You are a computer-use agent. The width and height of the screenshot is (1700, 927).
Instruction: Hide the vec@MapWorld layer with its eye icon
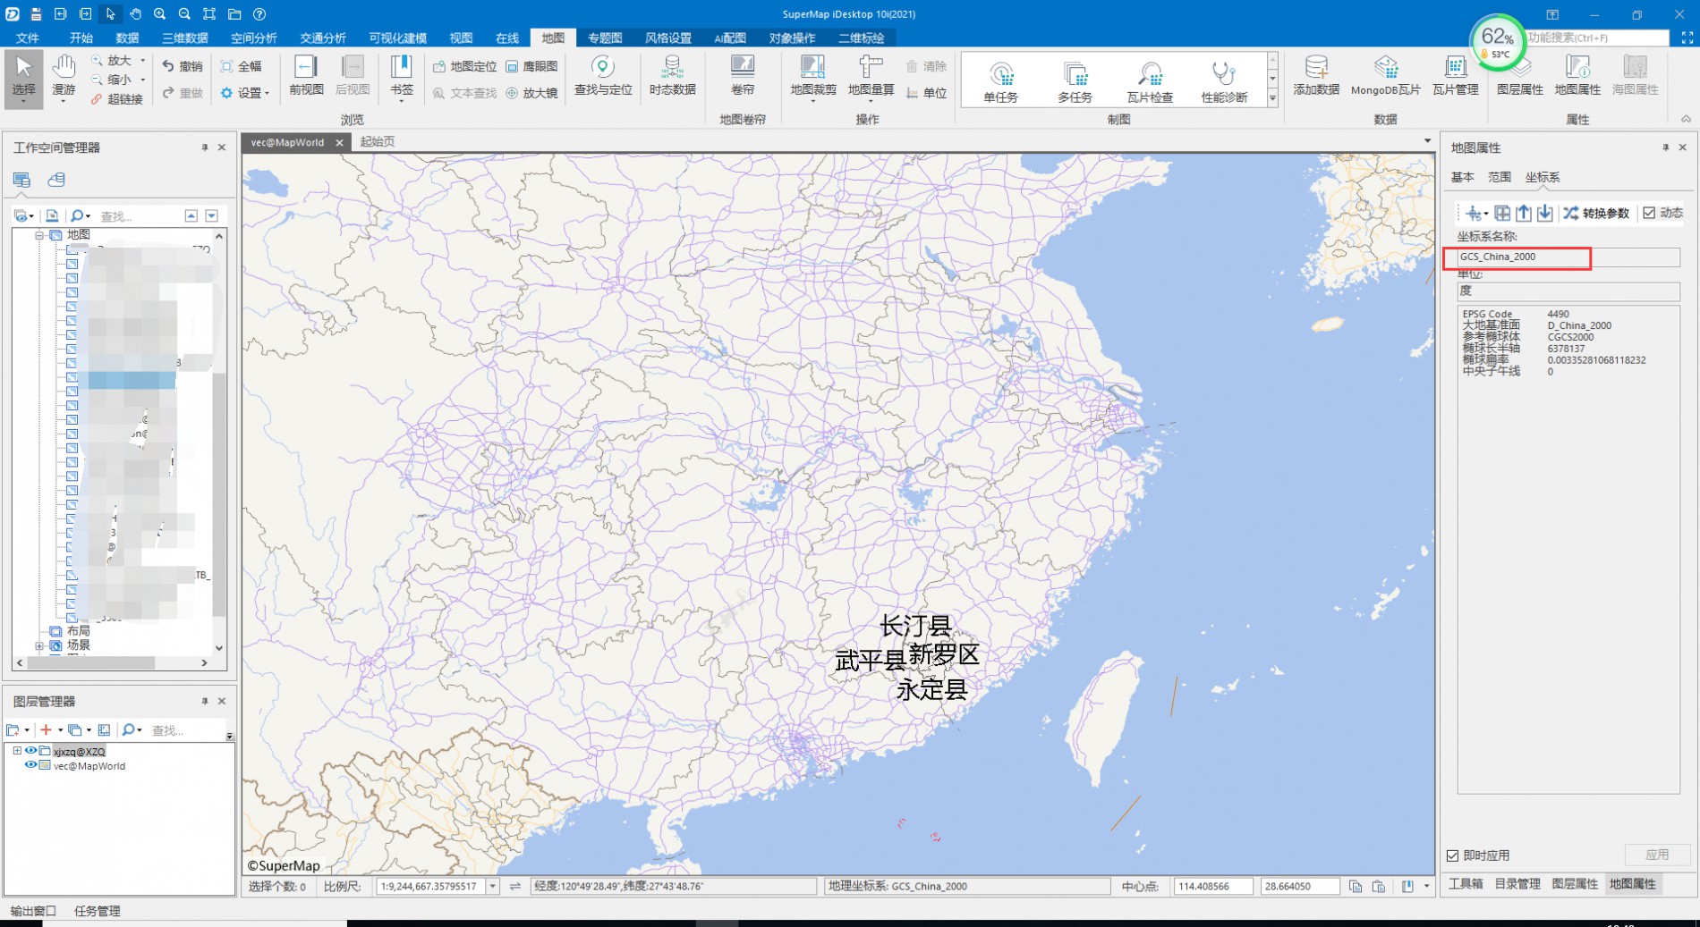31,765
